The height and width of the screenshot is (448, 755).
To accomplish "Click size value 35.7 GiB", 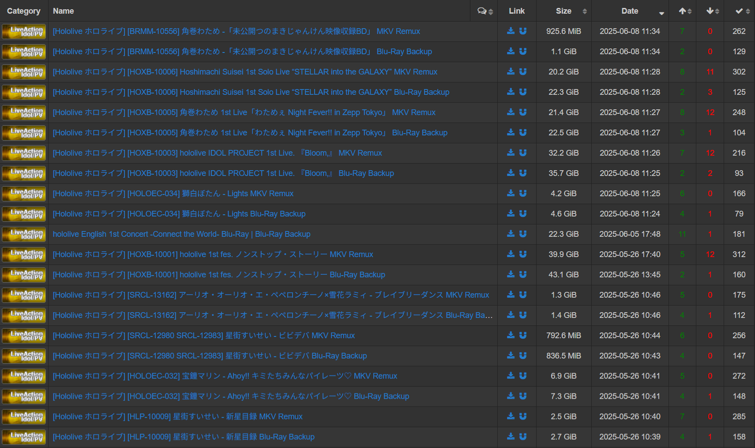I will (563, 173).
